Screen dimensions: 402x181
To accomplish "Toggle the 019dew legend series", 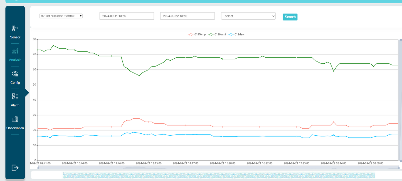I will (236, 35).
